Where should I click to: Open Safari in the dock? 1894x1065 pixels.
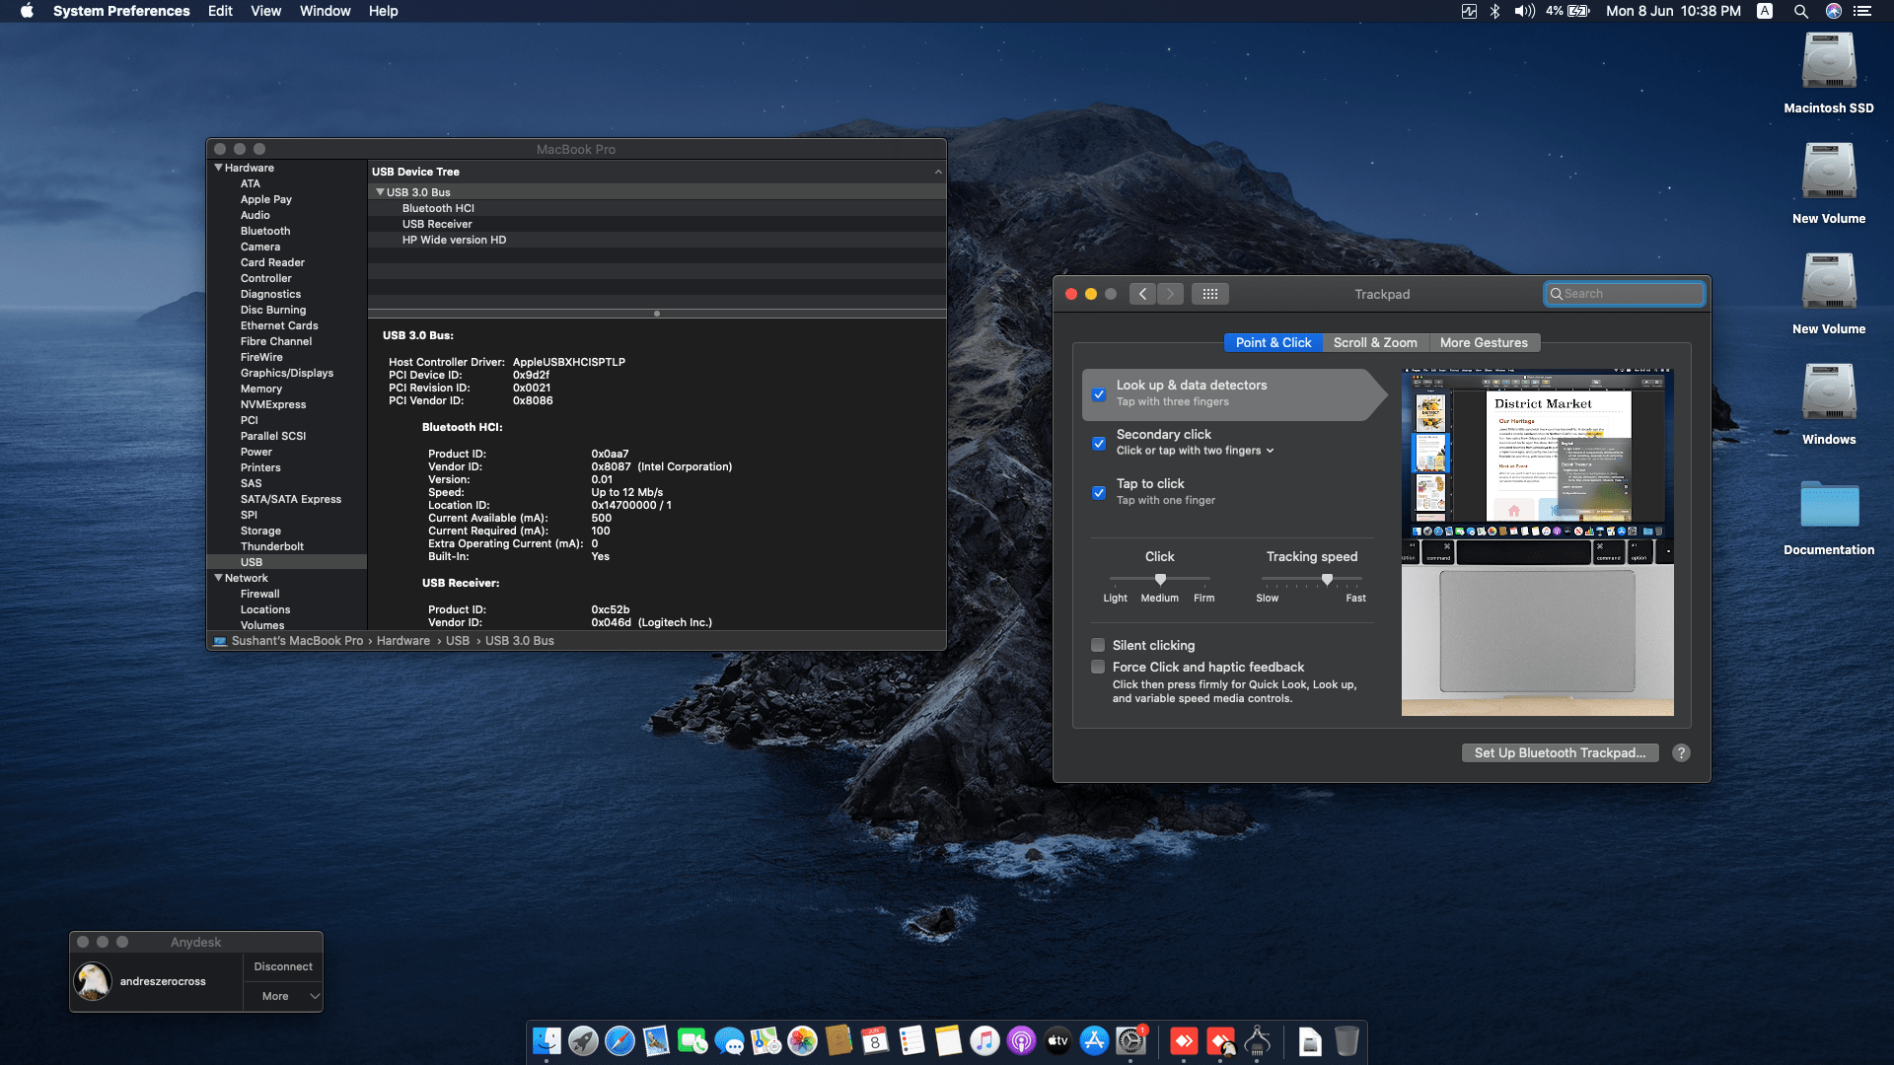click(x=619, y=1041)
